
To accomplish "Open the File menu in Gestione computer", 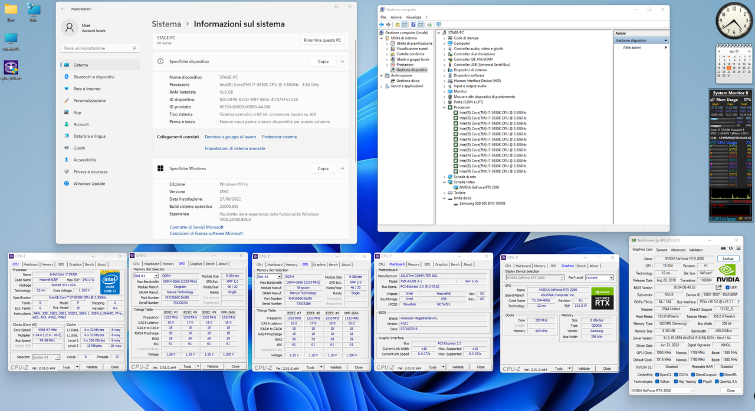I will pyautogui.click(x=383, y=17).
